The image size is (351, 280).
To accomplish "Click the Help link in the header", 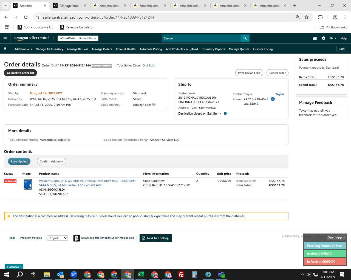I will [x=344, y=38].
